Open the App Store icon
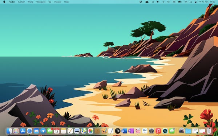Viewport: 218px width, 136px height. [x=23, y=131]
